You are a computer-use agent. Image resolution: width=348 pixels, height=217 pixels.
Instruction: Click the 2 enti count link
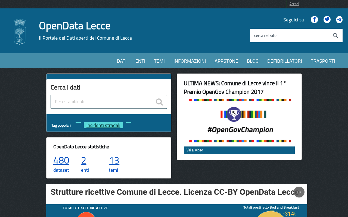[x=84, y=160]
